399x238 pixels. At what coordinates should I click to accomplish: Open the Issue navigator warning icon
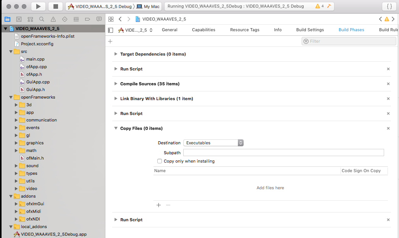53,19
